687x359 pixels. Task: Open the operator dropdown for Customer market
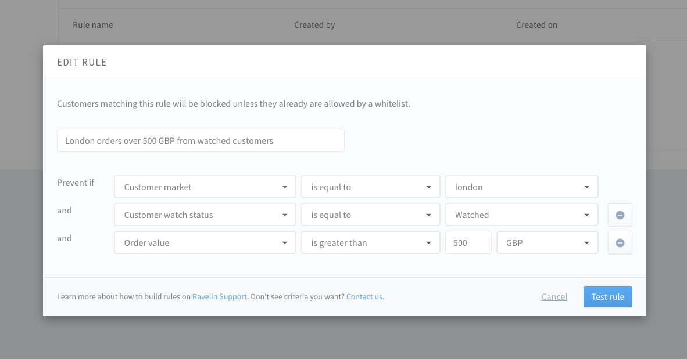tap(370, 187)
